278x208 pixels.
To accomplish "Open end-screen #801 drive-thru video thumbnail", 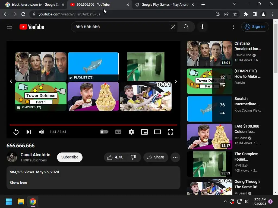I will [x=146, y=96].
